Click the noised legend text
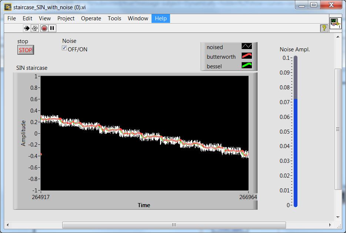Image resolution: width=346 pixels, height=233 pixels. click(215, 47)
